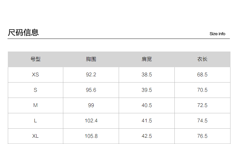Viewport: 238px width, 144px height.
Task: Click the XL size cell
Action: tap(36, 136)
